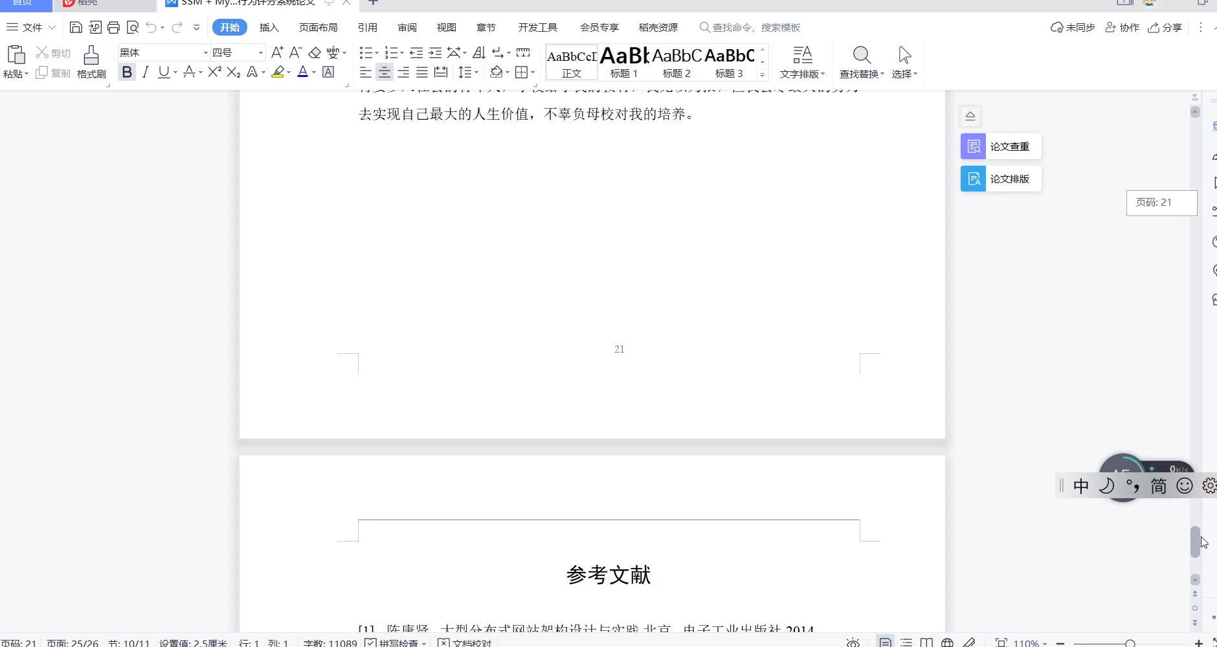Increase font size with the A+ icon
Screen dimensions: 1217x647
[277, 52]
